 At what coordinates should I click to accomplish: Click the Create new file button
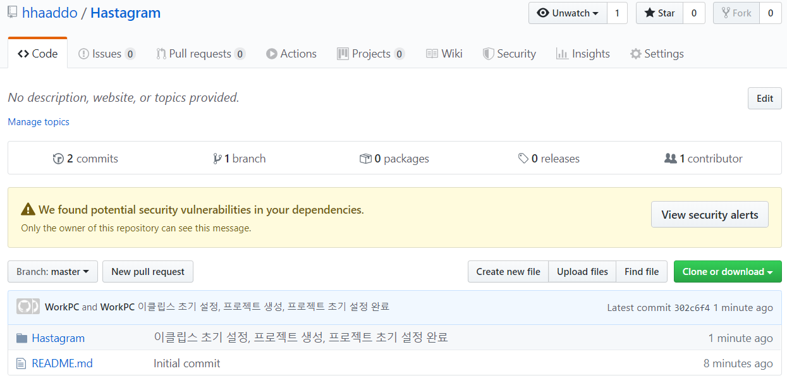point(508,272)
